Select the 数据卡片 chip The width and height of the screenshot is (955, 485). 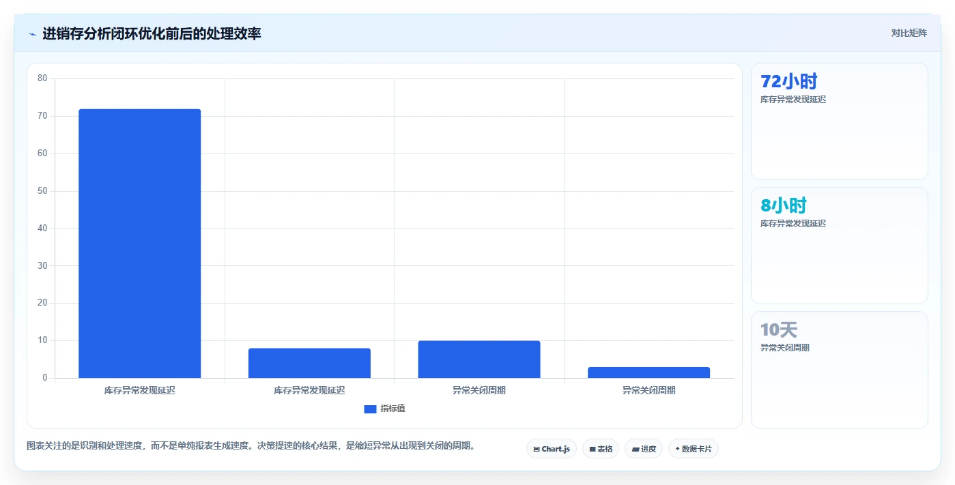(694, 449)
